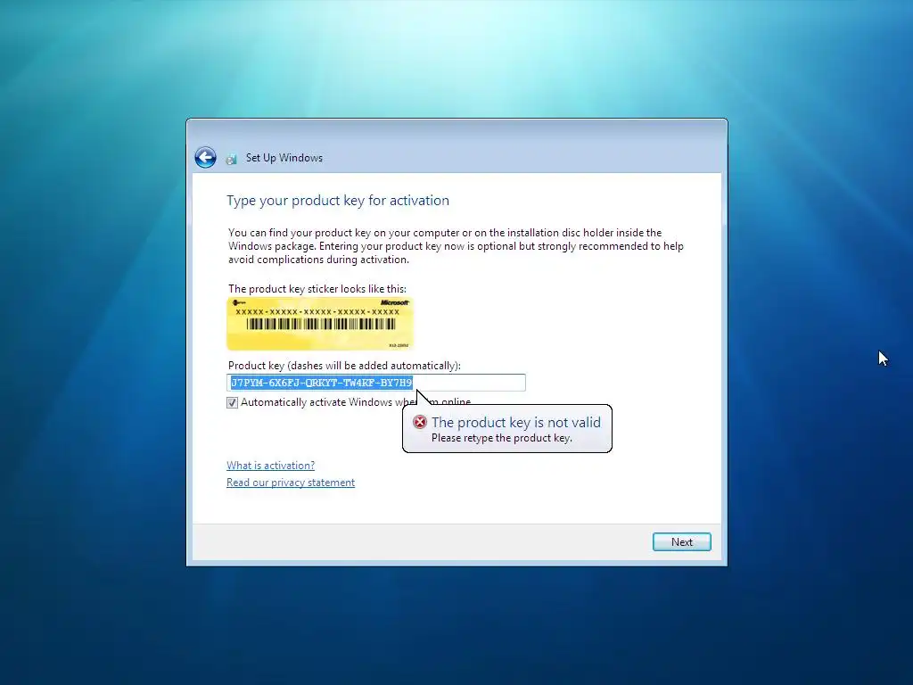Open Read our privacy statement link
The height and width of the screenshot is (685, 913).
291,483
